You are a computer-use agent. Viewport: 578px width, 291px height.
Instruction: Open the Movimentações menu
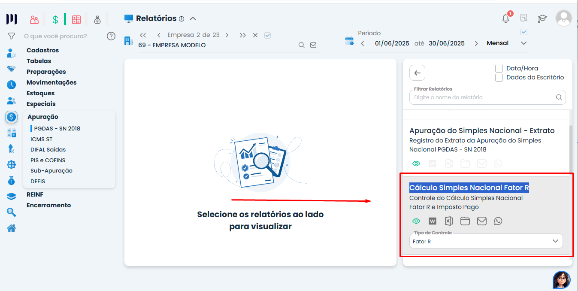(x=51, y=82)
